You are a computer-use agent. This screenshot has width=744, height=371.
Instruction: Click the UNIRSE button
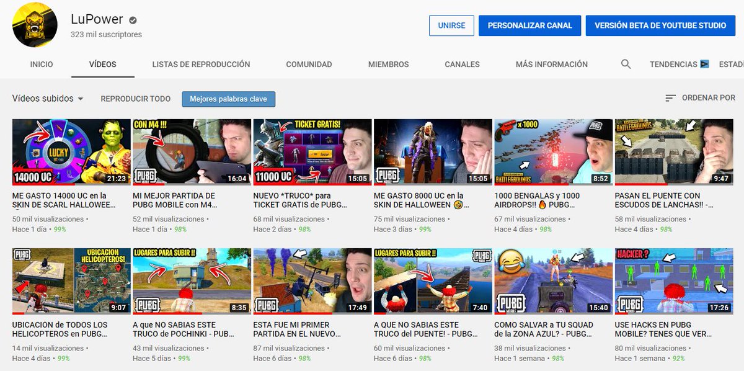(x=451, y=26)
